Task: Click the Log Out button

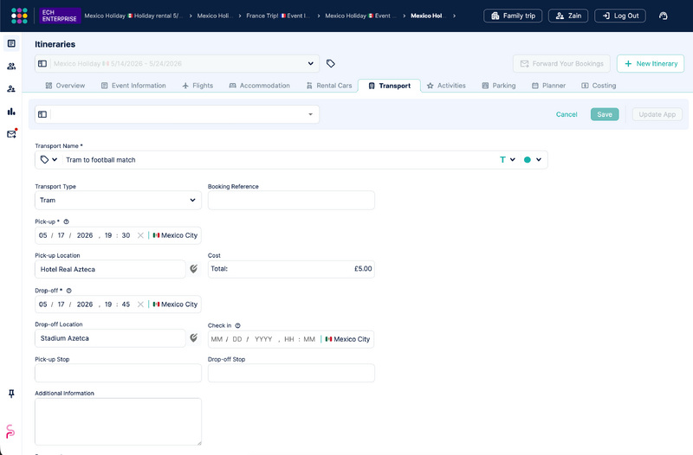Action: click(620, 16)
